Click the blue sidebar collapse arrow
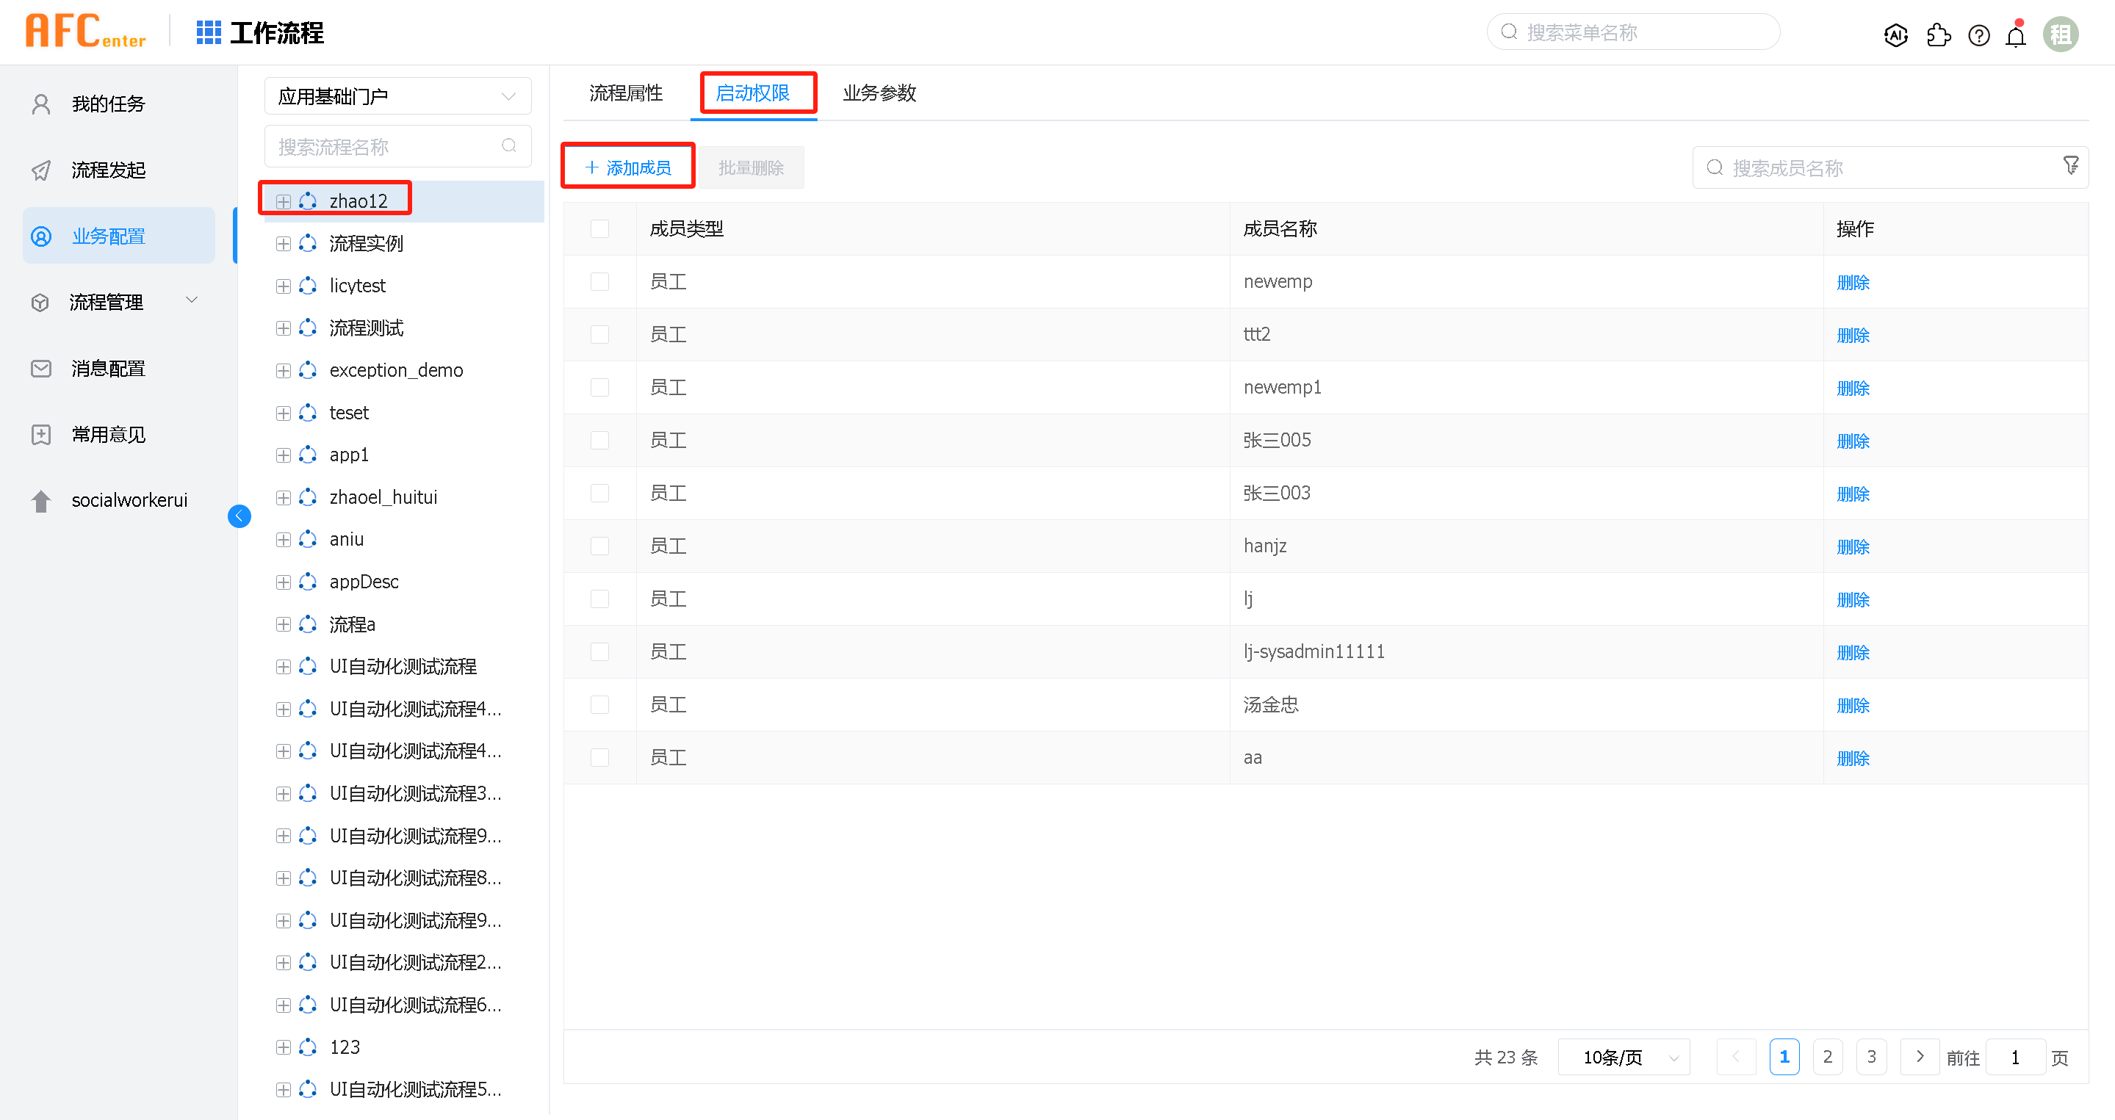This screenshot has width=2115, height=1120. (239, 516)
